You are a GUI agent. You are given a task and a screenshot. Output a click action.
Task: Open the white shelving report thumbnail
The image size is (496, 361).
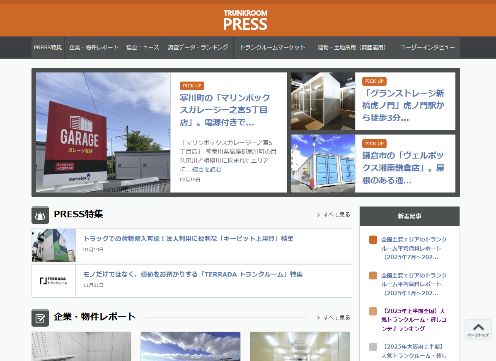tap(81, 347)
